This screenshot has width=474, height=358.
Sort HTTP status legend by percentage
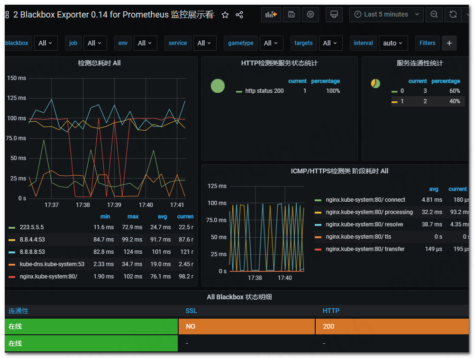coord(325,81)
